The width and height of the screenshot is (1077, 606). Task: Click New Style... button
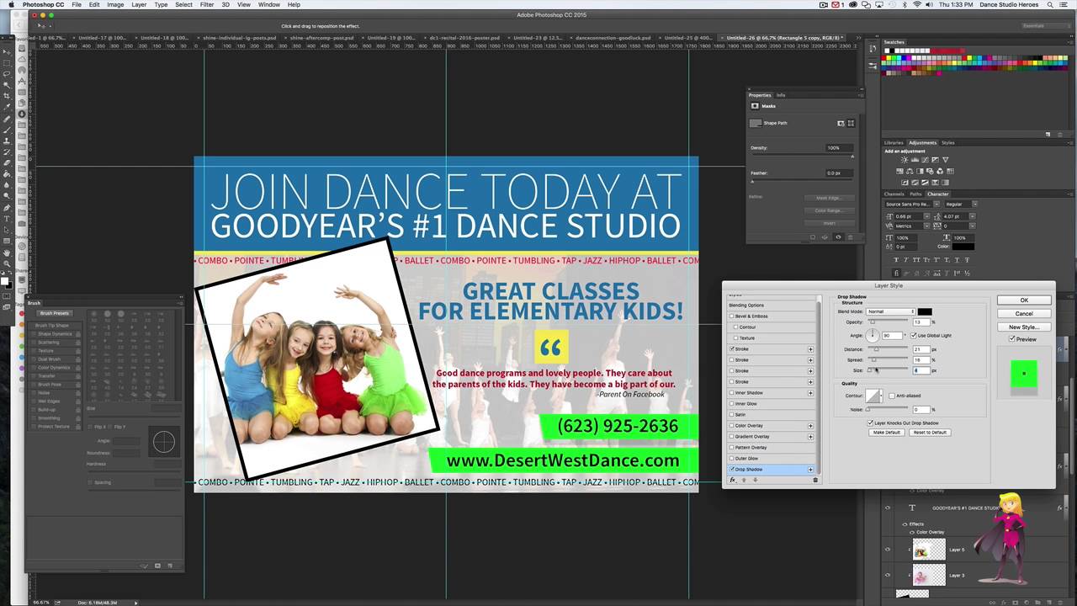[1024, 327]
